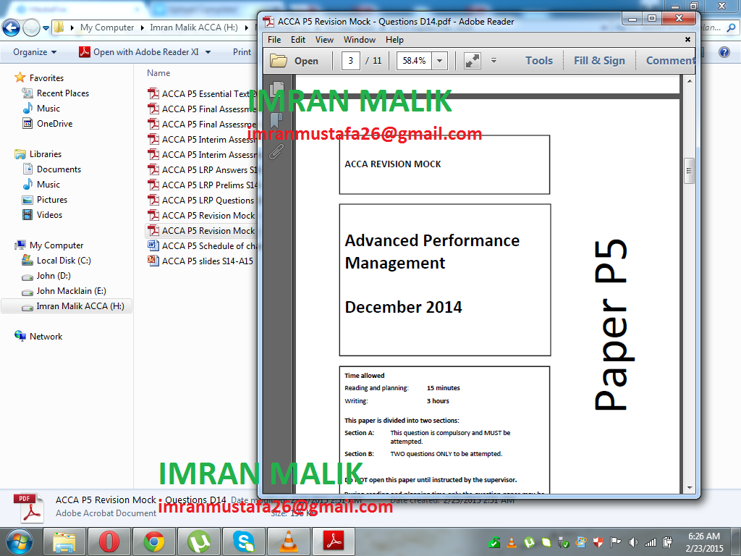Click Forward button in Explorer window
The height and width of the screenshot is (556, 741).
[x=31, y=28]
